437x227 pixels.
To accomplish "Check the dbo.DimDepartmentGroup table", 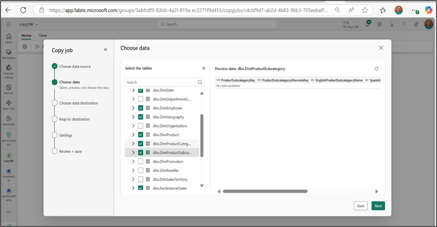I will 141,99.
